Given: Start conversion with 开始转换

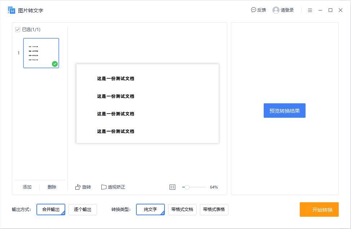Looking at the screenshot, I should pos(319,209).
